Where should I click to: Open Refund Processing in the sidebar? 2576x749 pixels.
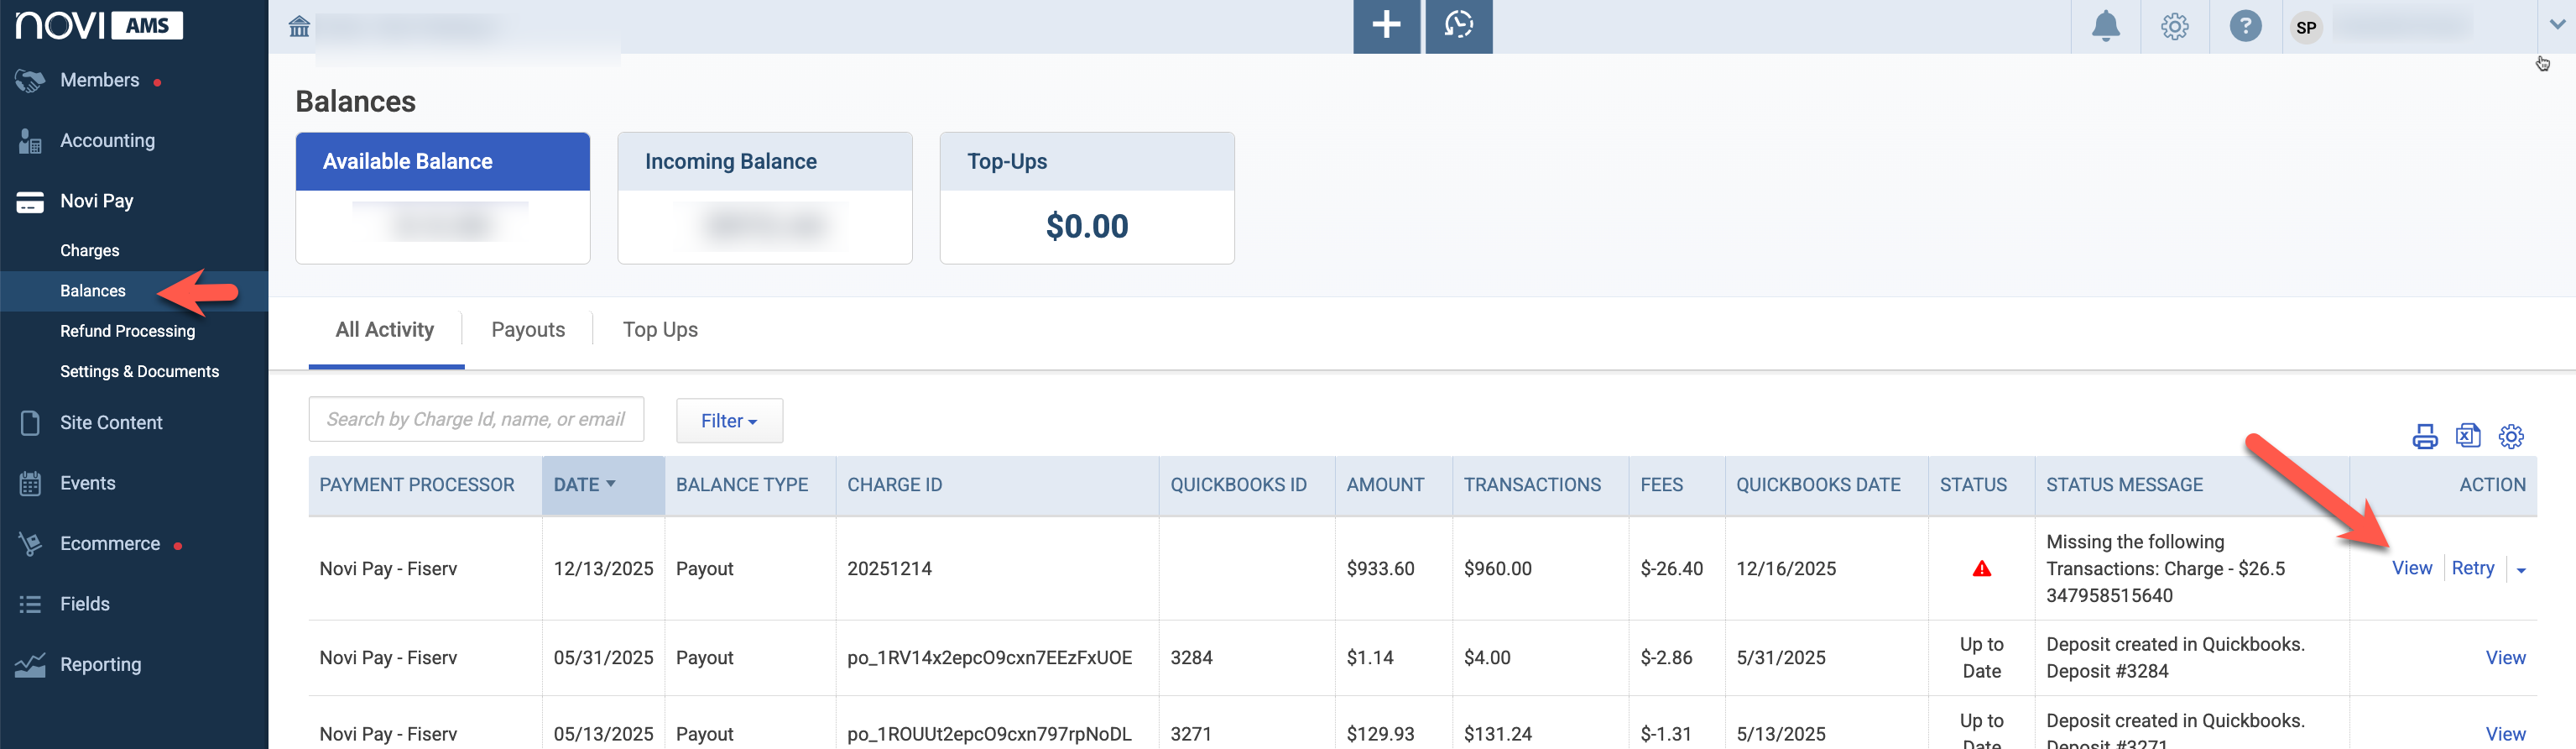point(128,332)
